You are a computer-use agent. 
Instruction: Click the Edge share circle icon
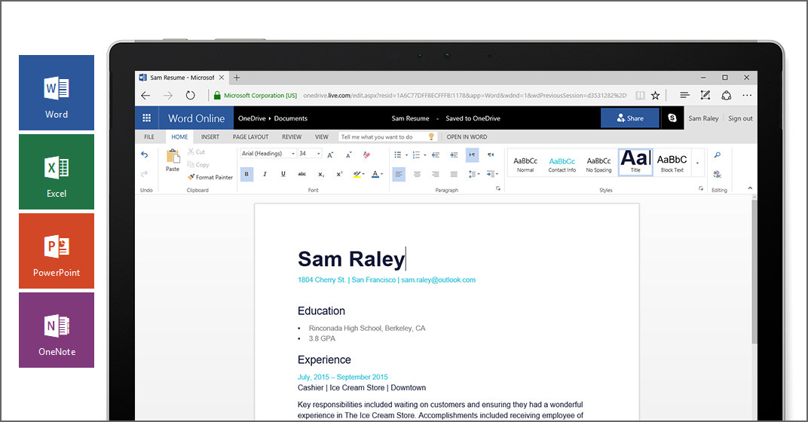726,95
